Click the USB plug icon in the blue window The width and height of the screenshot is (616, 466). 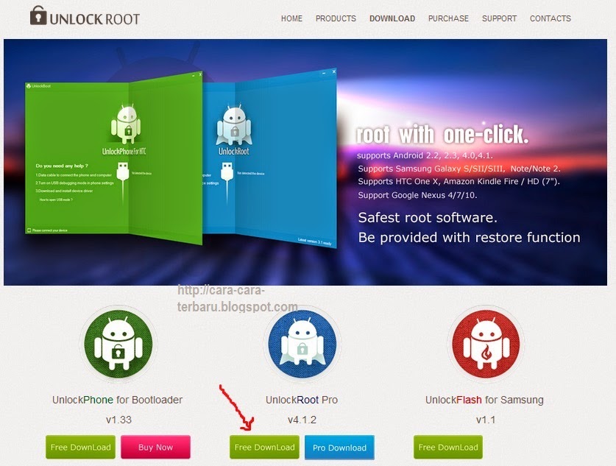(227, 172)
